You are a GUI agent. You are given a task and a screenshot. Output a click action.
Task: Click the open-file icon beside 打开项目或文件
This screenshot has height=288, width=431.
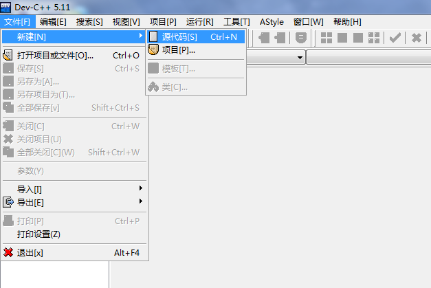pyautogui.click(x=8, y=55)
